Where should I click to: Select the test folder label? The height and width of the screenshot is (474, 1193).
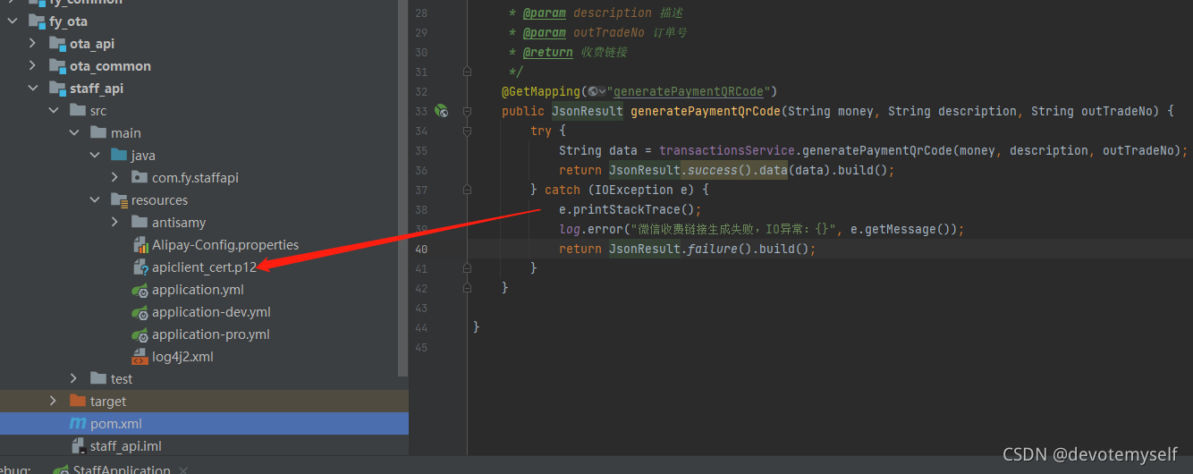(122, 379)
